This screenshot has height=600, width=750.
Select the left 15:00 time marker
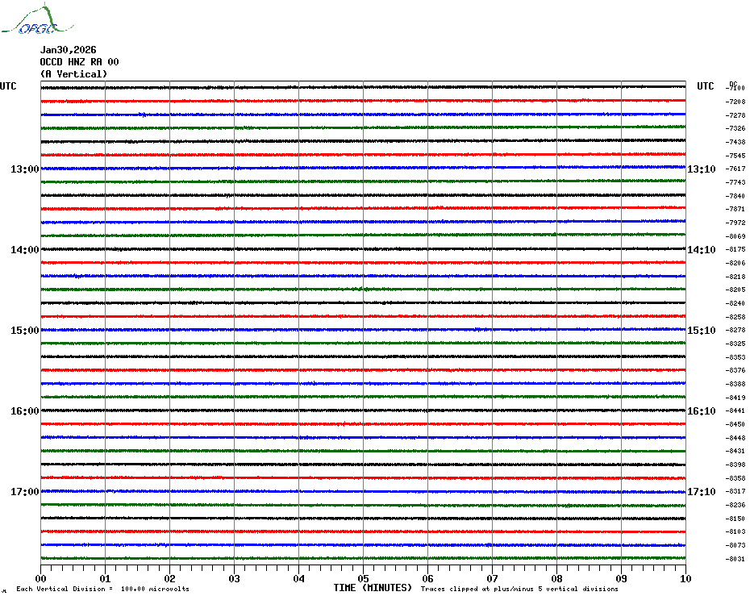(24, 331)
